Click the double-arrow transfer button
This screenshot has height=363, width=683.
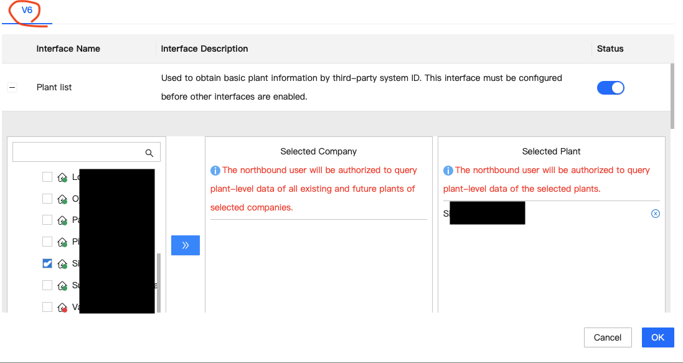click(186, 245)
